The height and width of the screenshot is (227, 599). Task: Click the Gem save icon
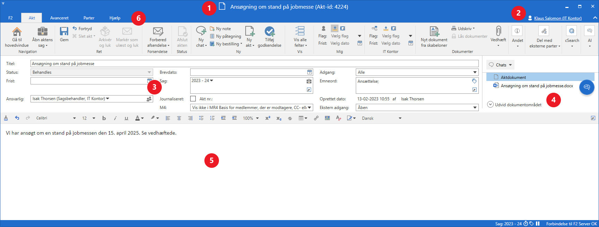click(64, 32)
